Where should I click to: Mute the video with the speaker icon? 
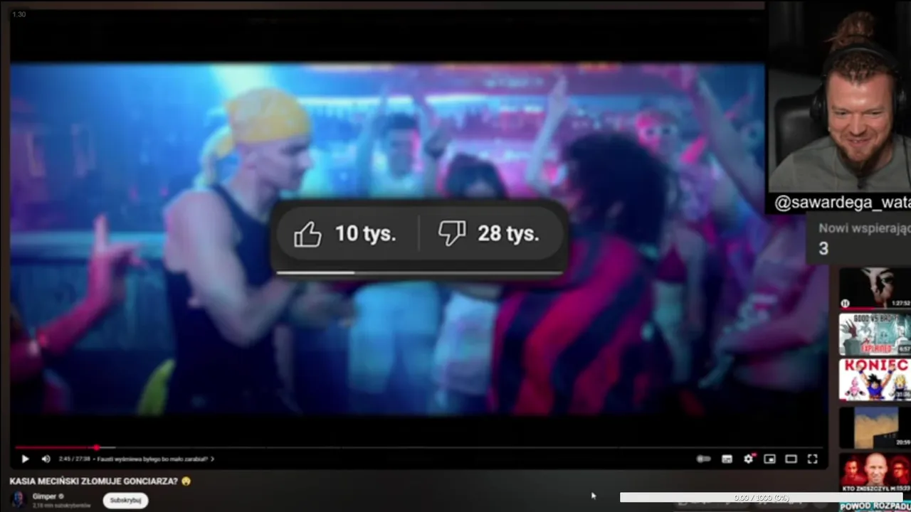tap(46, 459)
